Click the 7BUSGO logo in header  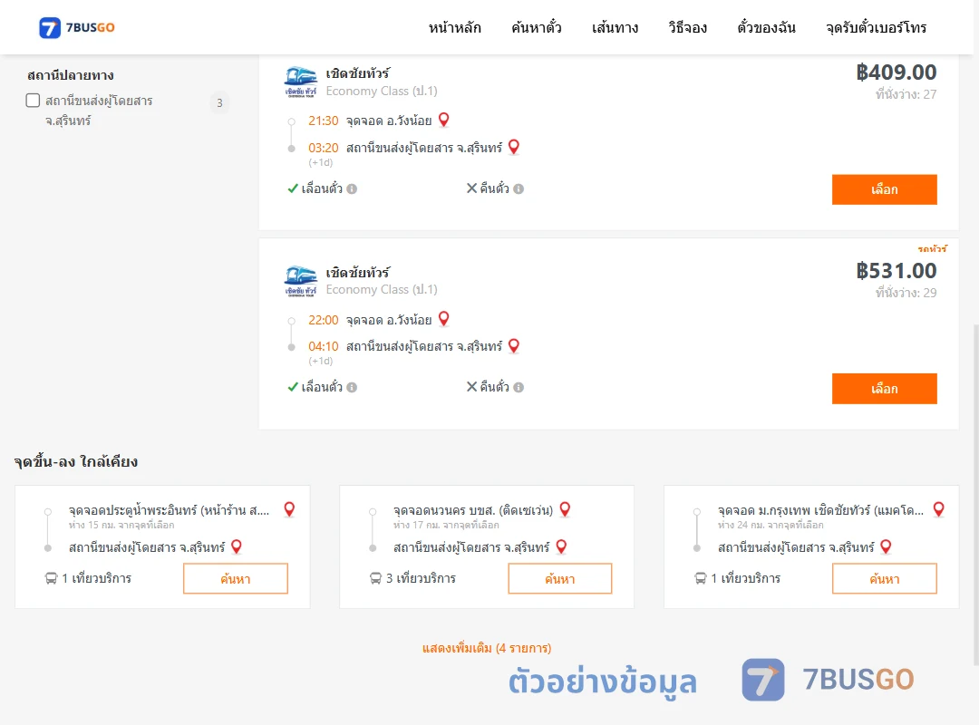pyautogui.click(x=77, y=27)
